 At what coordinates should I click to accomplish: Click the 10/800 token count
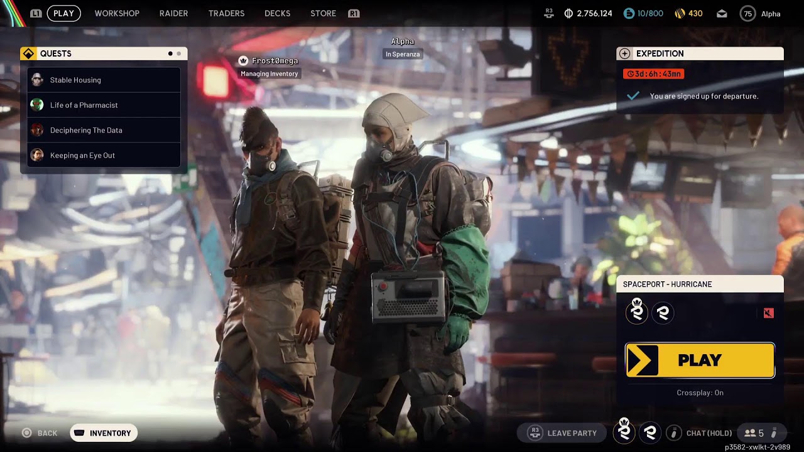point(650,13)
